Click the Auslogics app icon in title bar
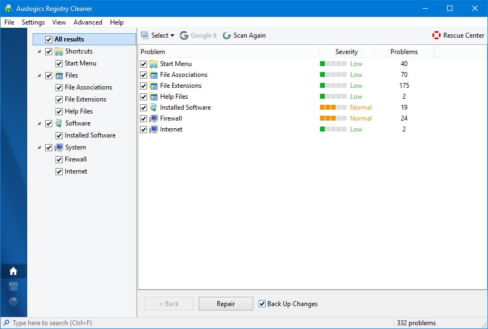 (x=9, y=8)
